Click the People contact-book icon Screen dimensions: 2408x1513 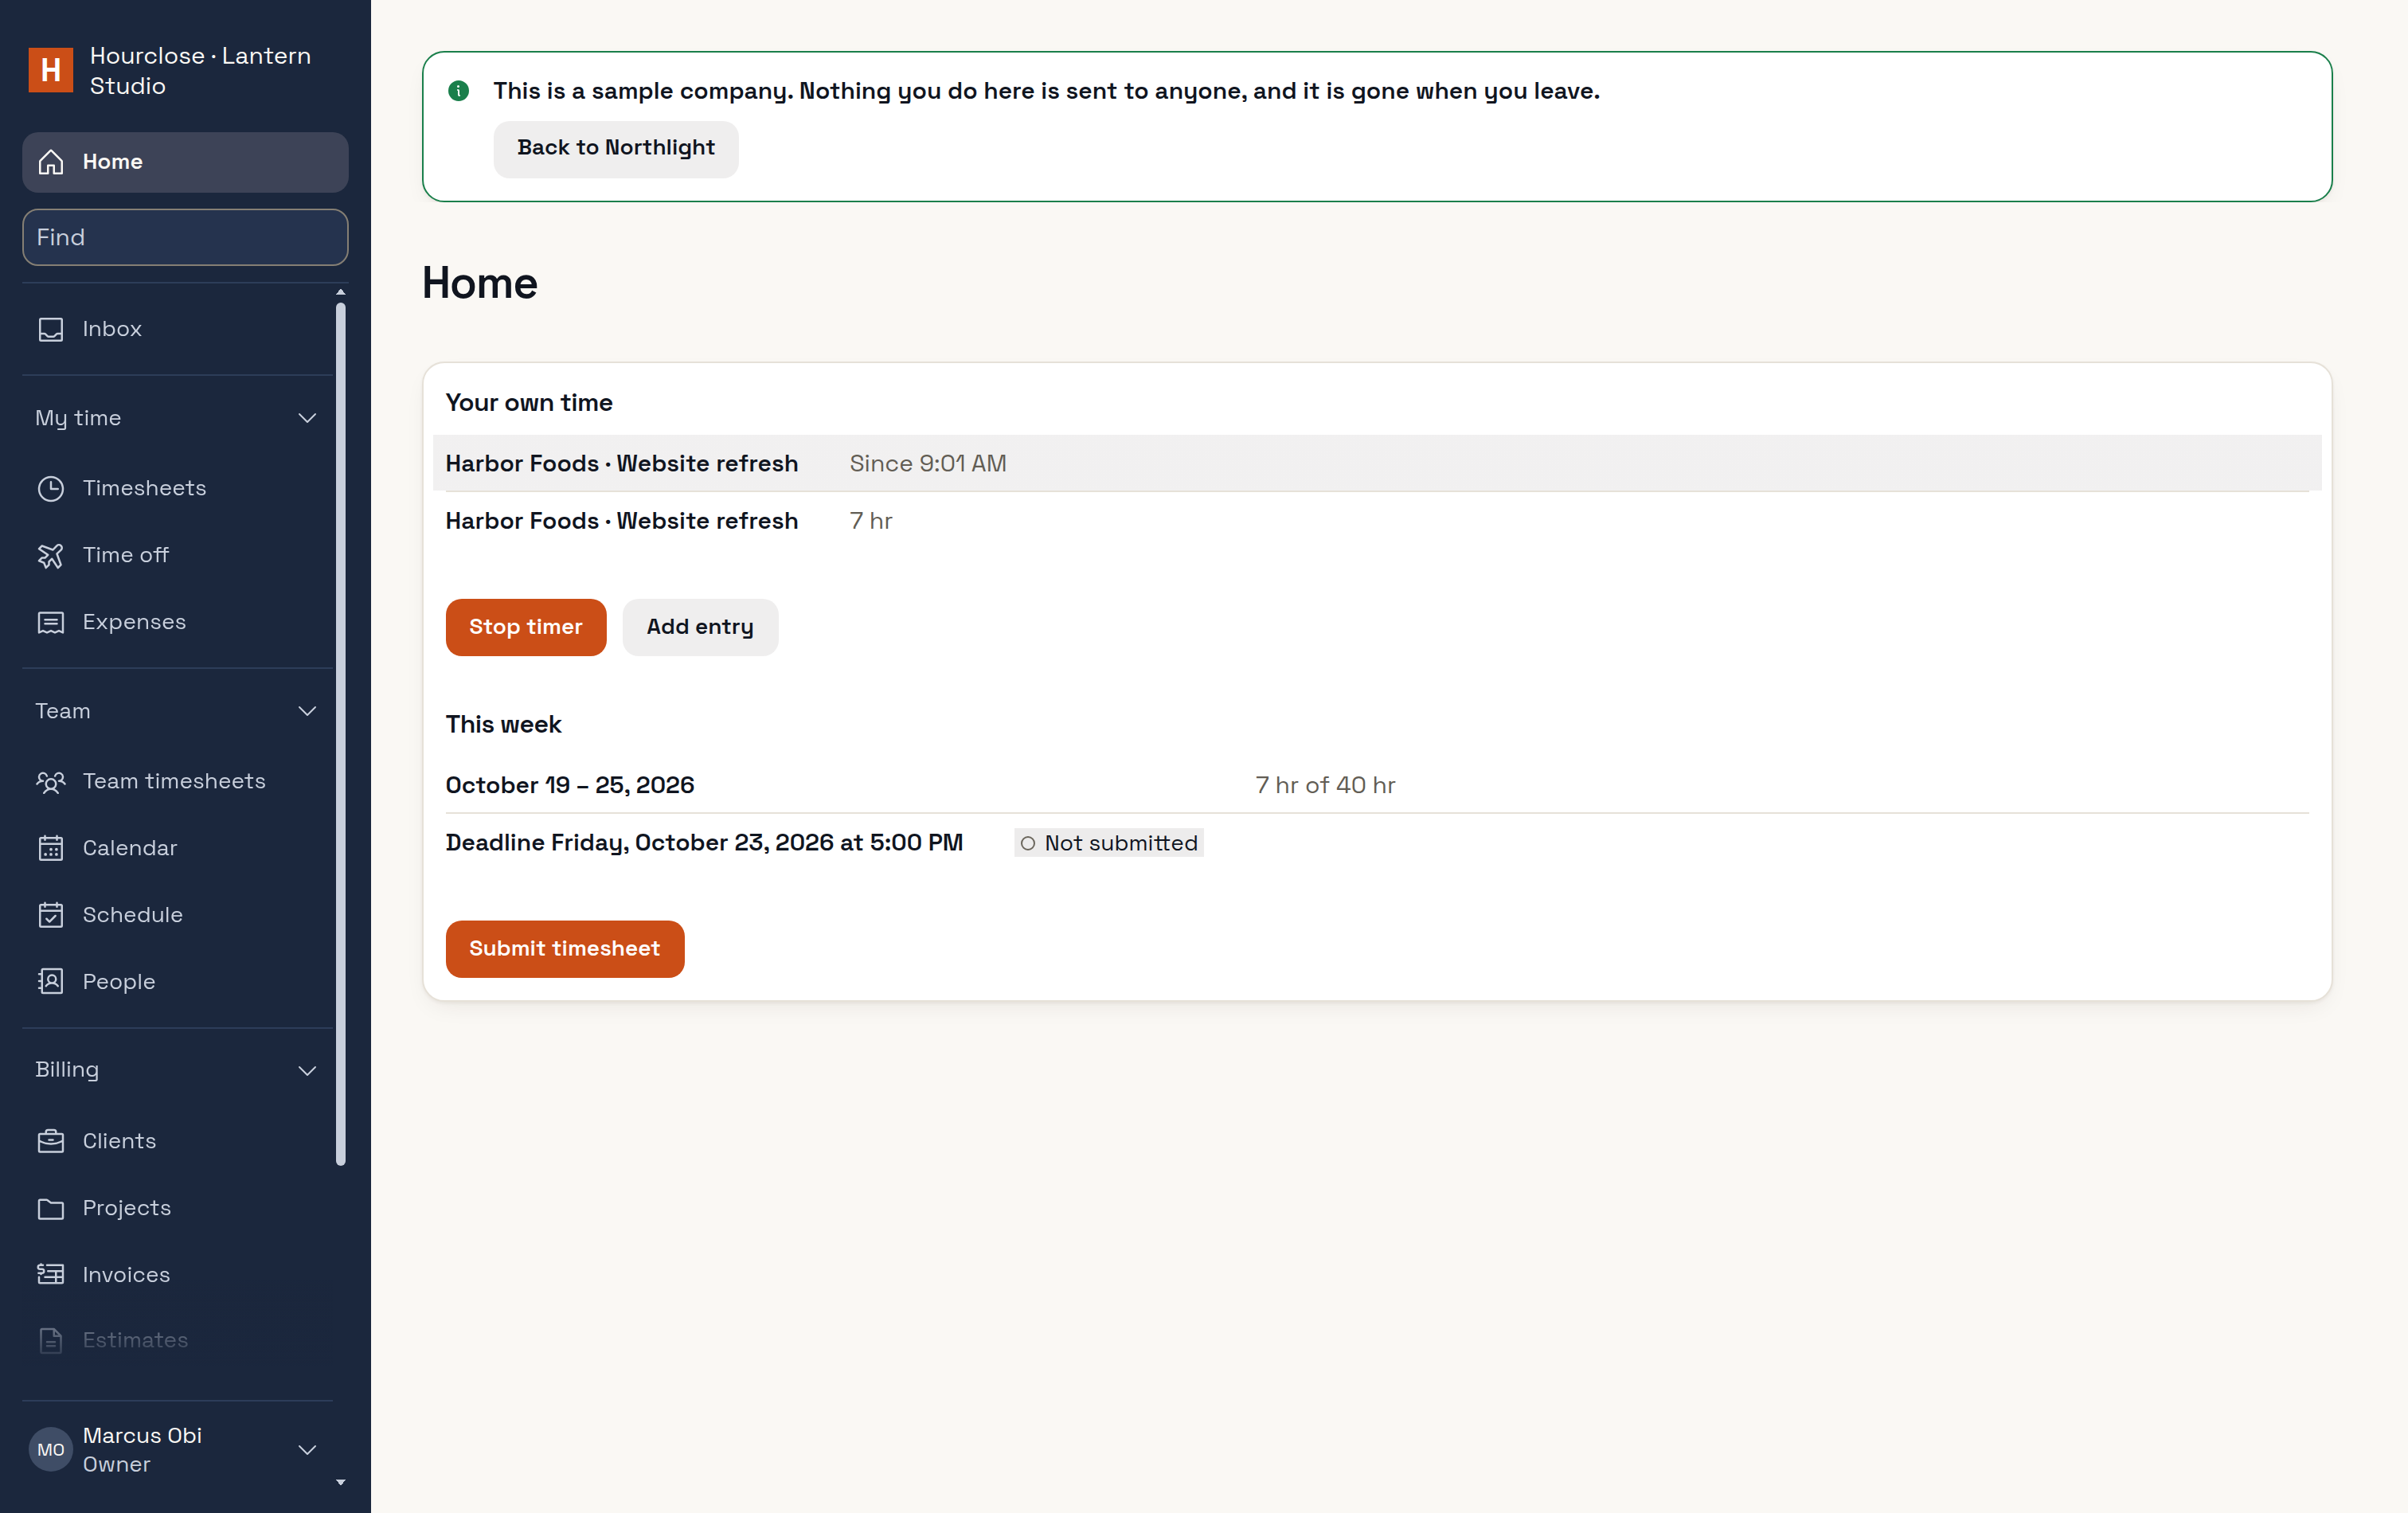pyautogui.click(x=51, y=982)
